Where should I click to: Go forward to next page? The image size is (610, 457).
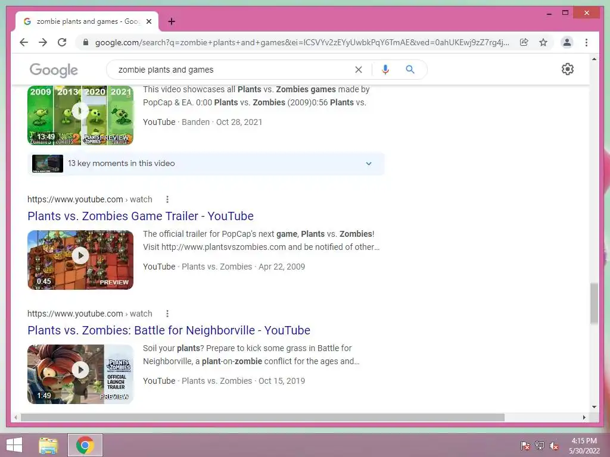43,42
